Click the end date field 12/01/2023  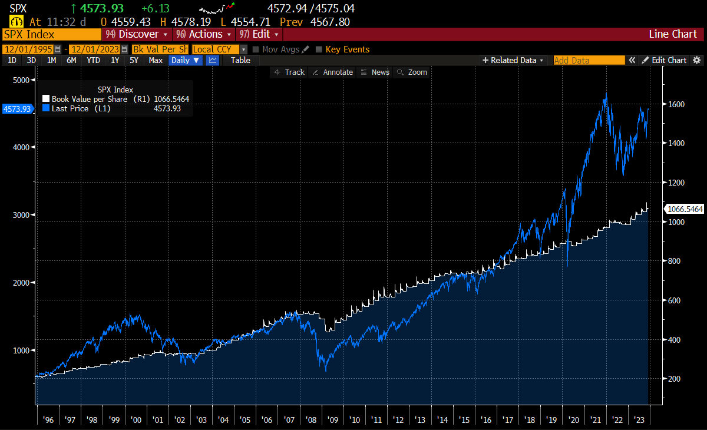tap(95, 49)
